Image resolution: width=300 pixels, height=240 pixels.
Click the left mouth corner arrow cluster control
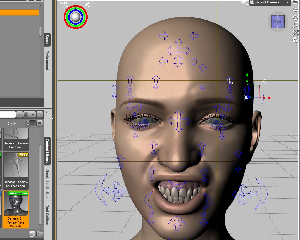point(115,191)
